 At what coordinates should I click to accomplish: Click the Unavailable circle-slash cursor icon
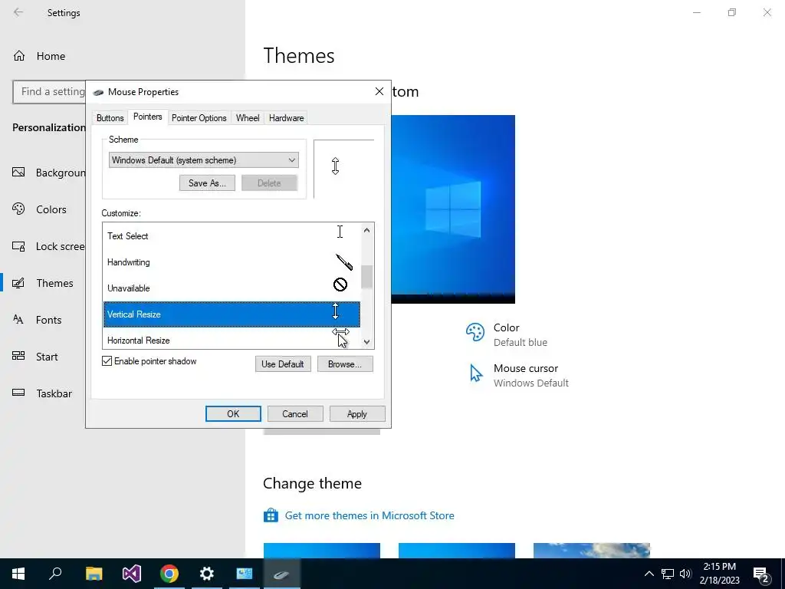(340, 285)
